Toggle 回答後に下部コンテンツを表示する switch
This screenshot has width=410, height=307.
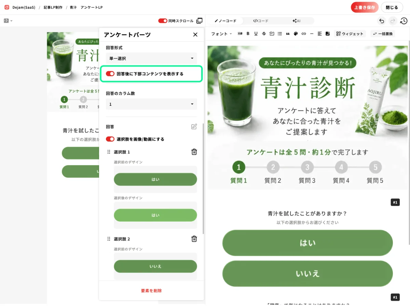[x=110, y=74]
